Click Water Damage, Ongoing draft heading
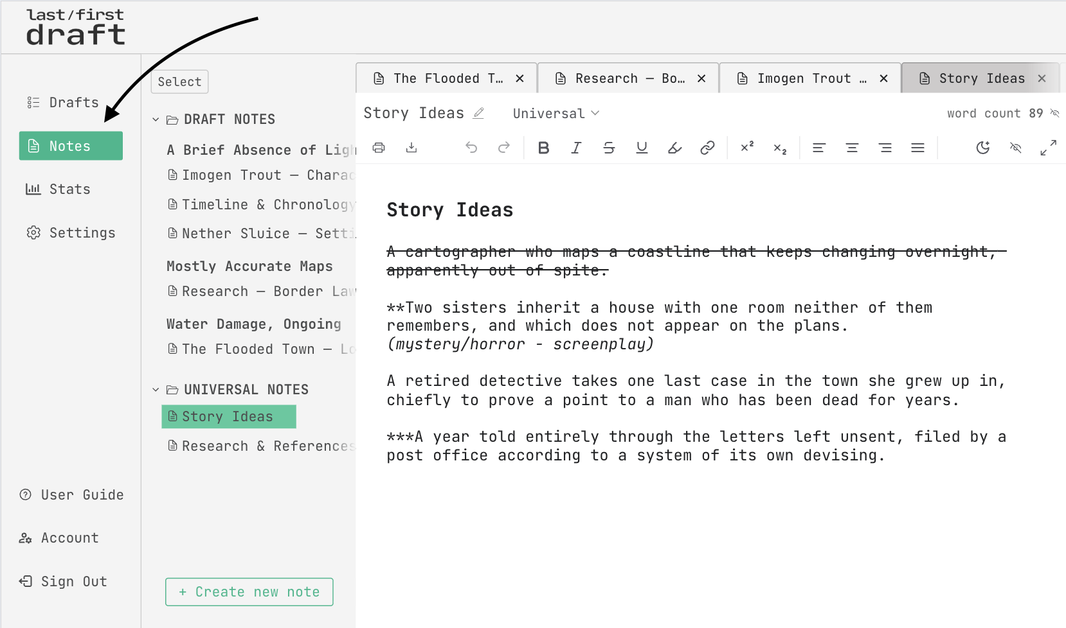Viewport: 1066px width, 628px height. point(254,324)
